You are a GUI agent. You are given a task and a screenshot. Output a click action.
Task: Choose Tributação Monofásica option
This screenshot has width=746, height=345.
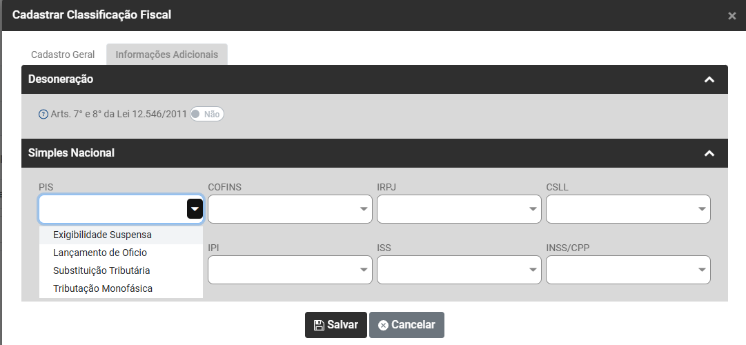(x=103, y=288)
